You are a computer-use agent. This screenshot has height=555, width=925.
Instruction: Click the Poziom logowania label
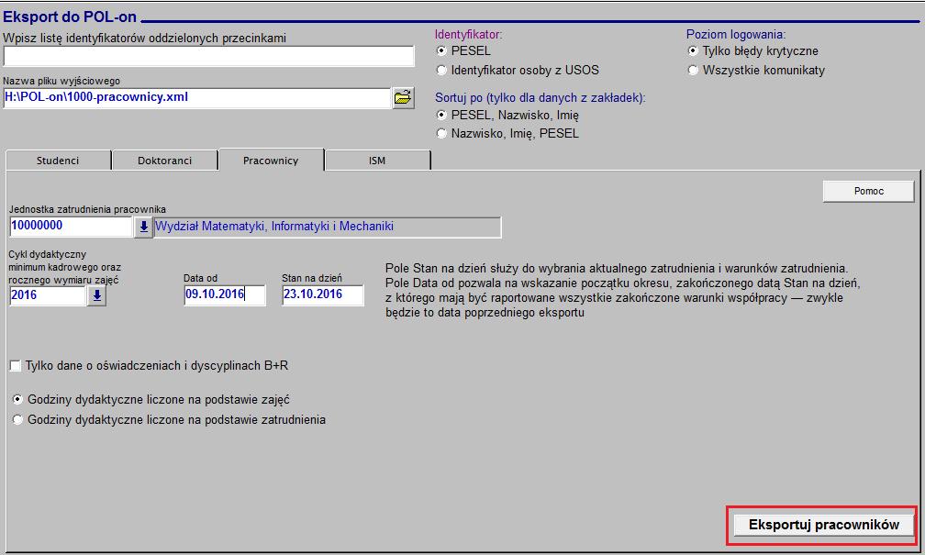pos(736,34)
